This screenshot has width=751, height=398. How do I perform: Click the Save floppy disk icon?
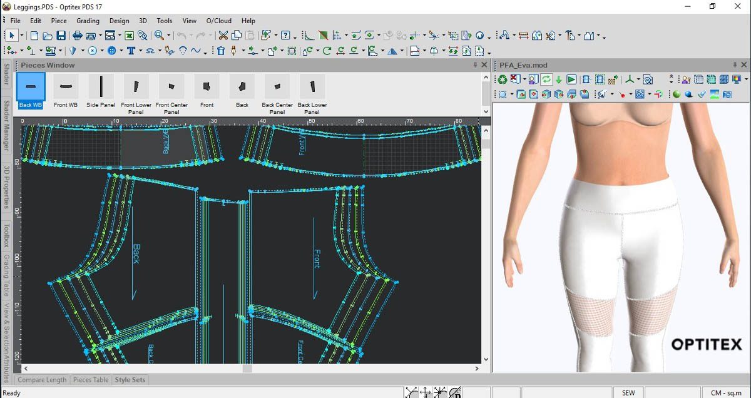61,36
